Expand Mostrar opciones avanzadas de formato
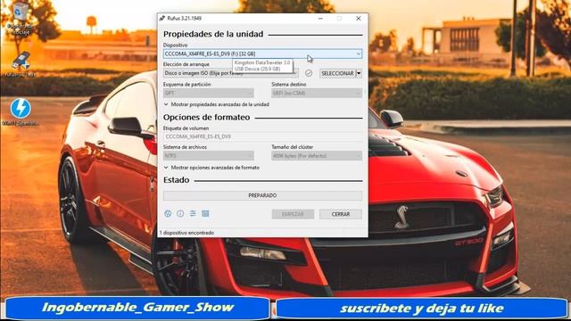571x321 pixels. point(212,168)
